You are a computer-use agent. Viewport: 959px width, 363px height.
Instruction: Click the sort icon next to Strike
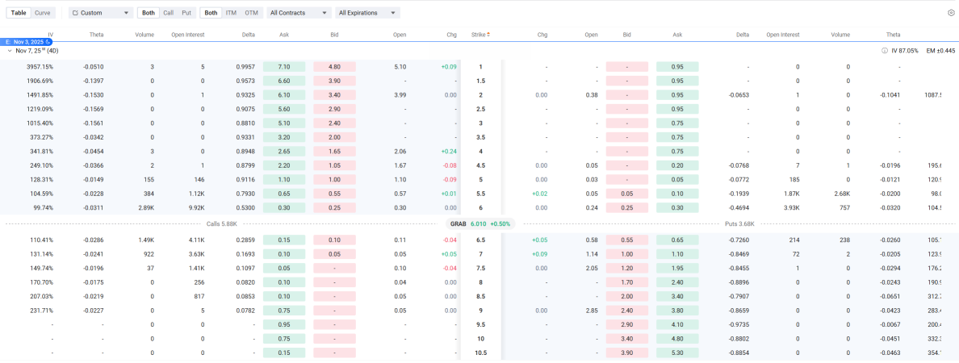[488, 35]
